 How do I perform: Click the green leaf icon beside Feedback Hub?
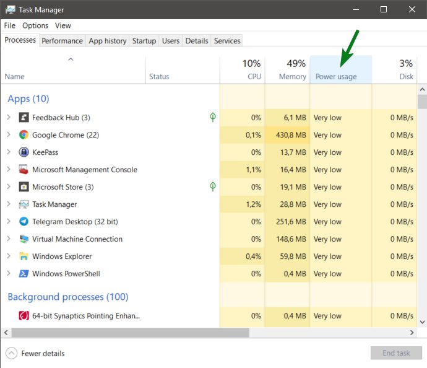point(213,117)
